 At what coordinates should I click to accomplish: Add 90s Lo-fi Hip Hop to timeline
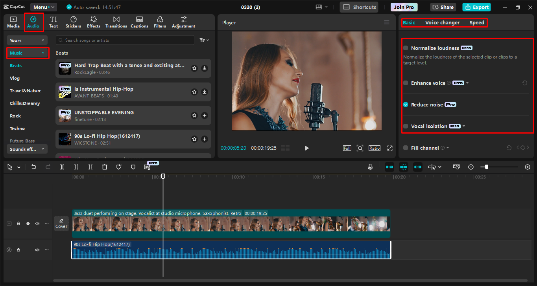click(205, 139)
